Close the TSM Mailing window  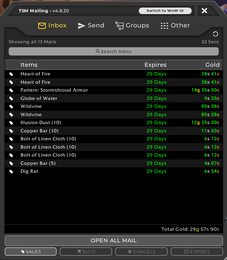(204, 11)
